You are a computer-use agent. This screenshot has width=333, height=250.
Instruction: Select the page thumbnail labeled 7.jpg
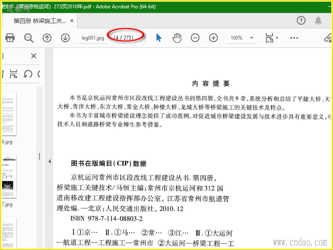[9, 176]
